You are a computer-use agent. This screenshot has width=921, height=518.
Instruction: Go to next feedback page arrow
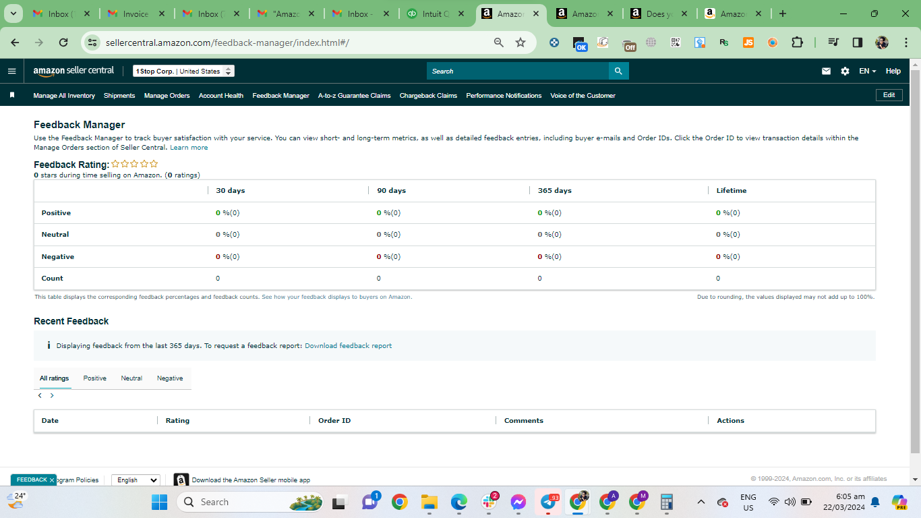(52, 396)
